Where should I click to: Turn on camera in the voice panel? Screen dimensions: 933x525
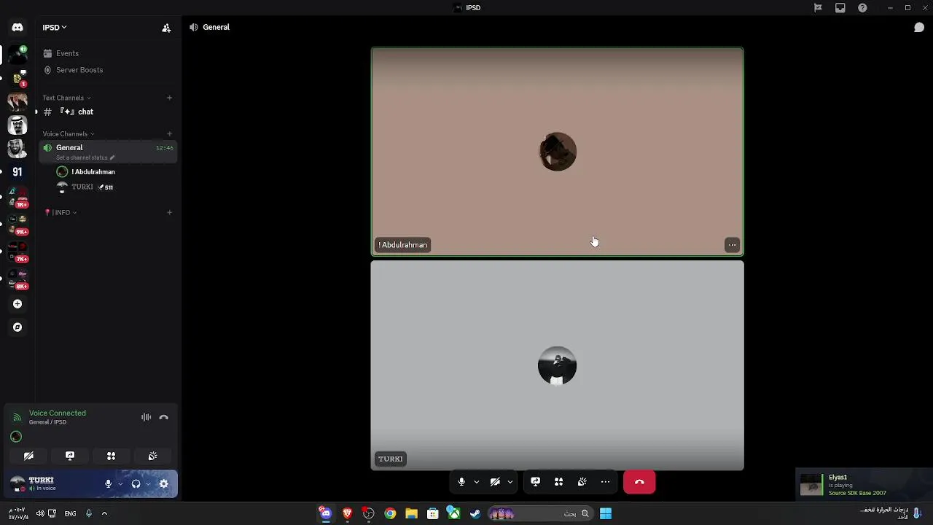tap(28, 456)
